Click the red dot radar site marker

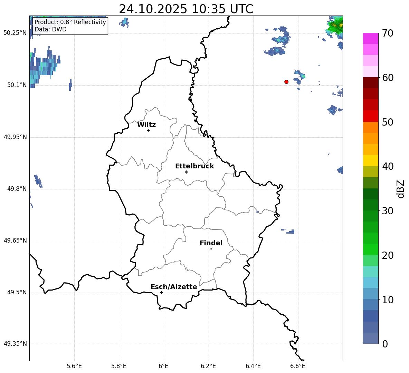click(286, 82)
